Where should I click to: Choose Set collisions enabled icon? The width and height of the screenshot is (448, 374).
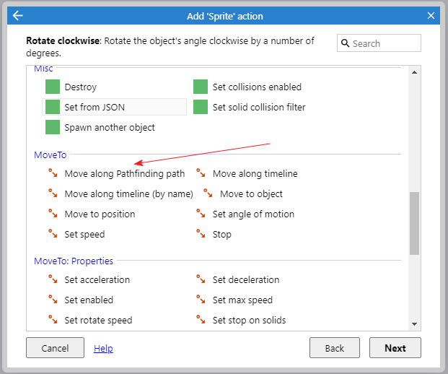coord(201,87)
